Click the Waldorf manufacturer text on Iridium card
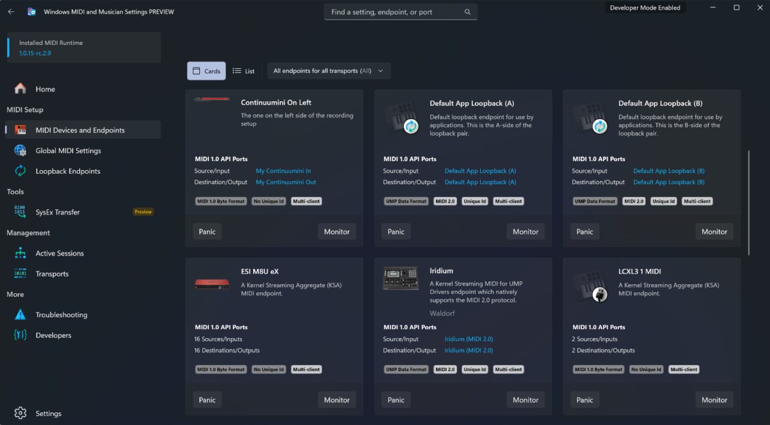Image resolution: width=770 pixels, height=425 pixels. [x=442, y=313]
